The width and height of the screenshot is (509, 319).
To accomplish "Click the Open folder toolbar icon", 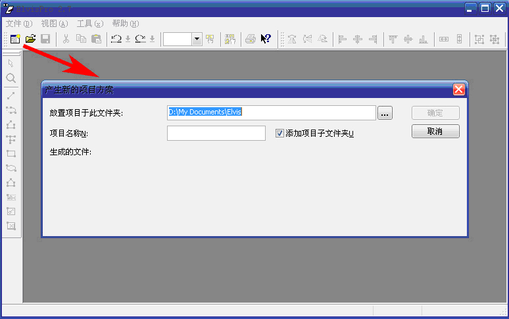I will click(x=30, y=39).
